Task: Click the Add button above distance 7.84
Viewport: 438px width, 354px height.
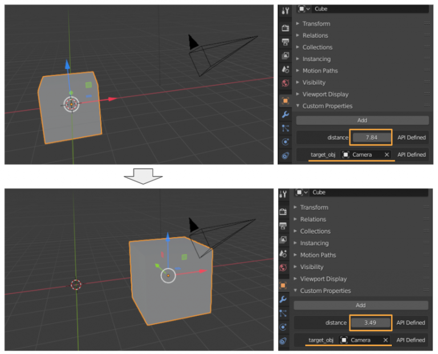Action: pyautogui.click(x=362, y=120)
